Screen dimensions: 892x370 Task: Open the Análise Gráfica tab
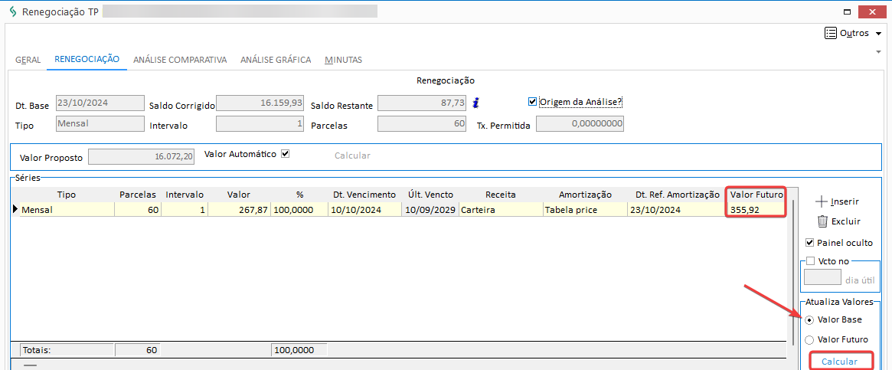tap(276, 60)
